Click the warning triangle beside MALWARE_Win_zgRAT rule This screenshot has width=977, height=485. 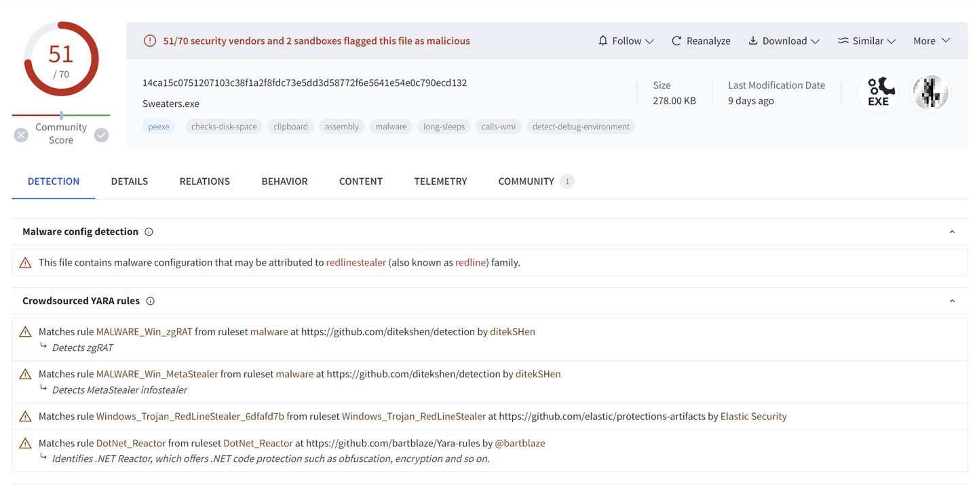coord(26,332)
